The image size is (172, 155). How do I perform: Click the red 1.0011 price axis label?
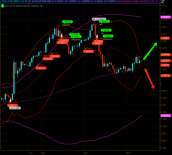pos(164,75)
